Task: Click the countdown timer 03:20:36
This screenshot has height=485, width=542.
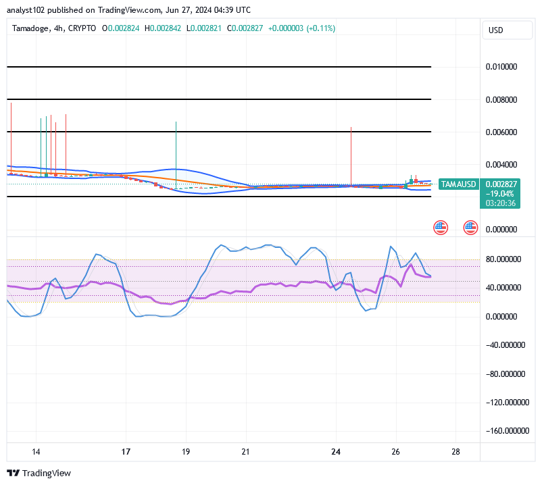Action: tap(501, 203)
